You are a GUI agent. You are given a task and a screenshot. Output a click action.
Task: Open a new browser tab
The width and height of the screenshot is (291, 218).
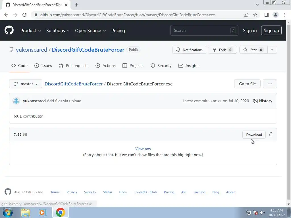click(x=77, y=5)
